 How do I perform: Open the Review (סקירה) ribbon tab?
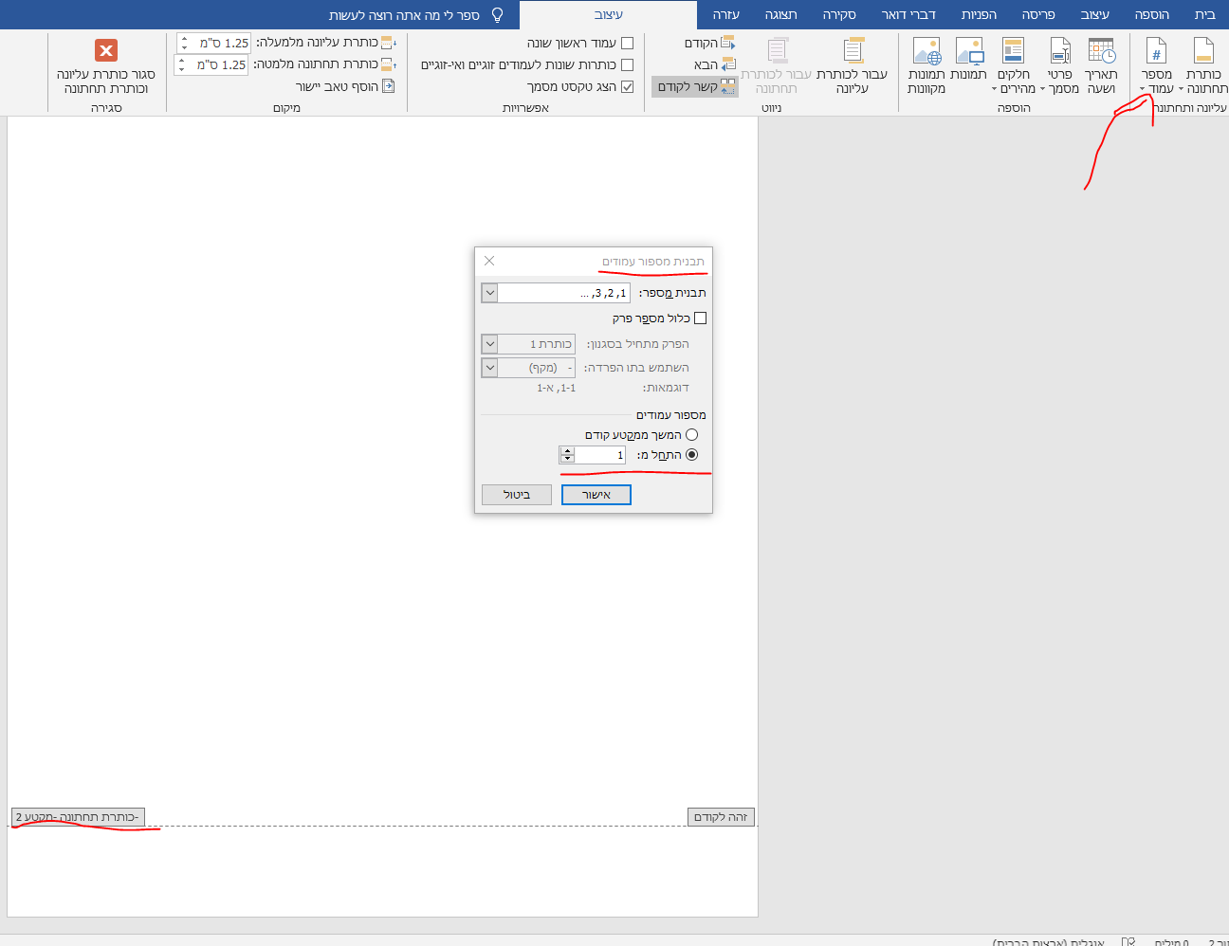pyautogui.click(x=839, y=14)
